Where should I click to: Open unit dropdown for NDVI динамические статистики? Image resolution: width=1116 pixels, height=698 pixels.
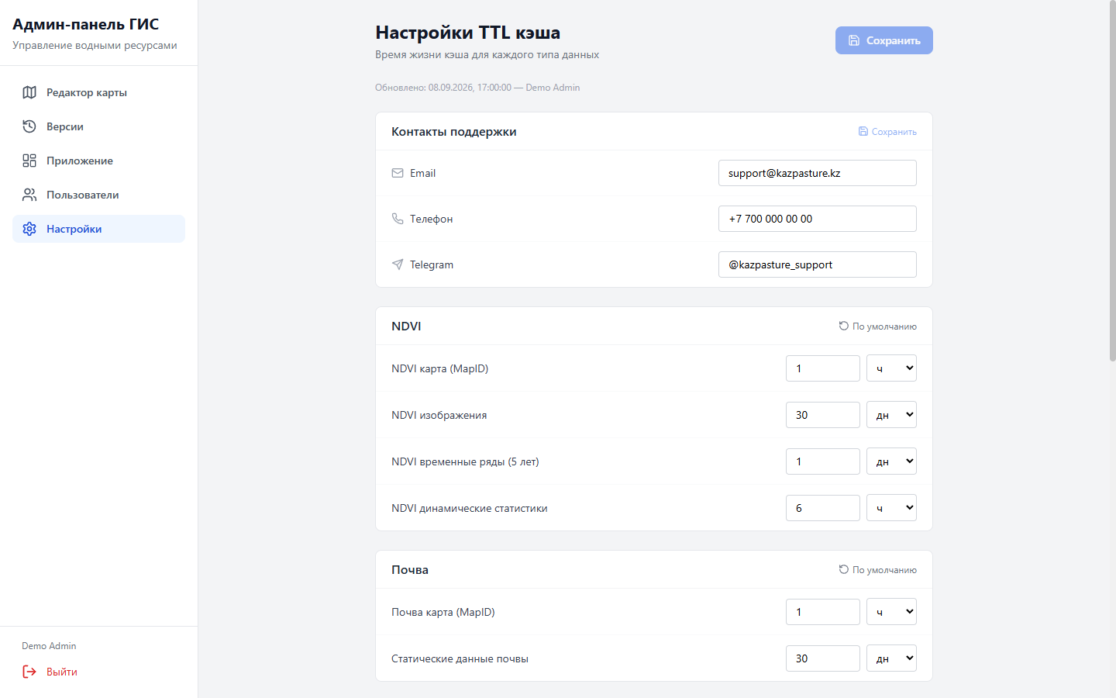(891, 508)
